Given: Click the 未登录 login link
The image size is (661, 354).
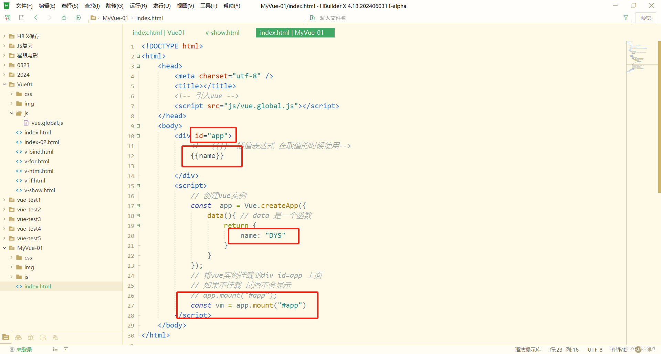Looking at the screenshot, I should pyautogui.click(x=24, y=350).
